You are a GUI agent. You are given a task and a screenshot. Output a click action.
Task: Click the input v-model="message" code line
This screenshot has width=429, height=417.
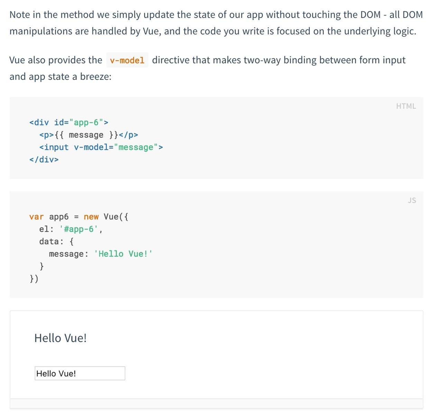[101, 147]
